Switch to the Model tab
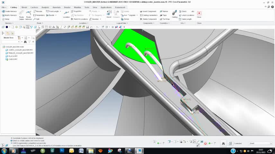Image resolution: width=275 pixels, height=154 pixels. point(24,7)
